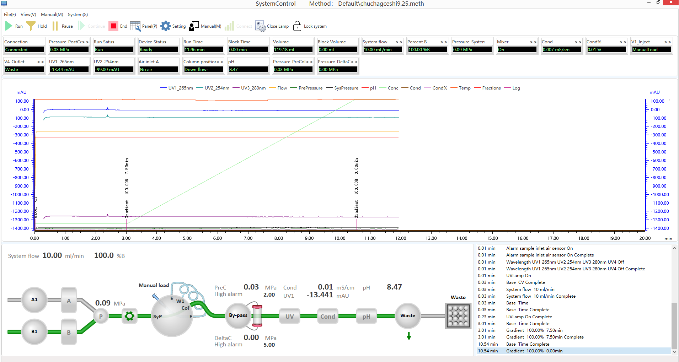Image resolution: width=679 pixels, height=362 pixels.
Task: Open the File(F) menu
Action: pos(10,15)
